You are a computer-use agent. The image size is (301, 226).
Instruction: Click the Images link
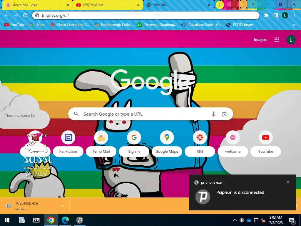click(260, 40)
